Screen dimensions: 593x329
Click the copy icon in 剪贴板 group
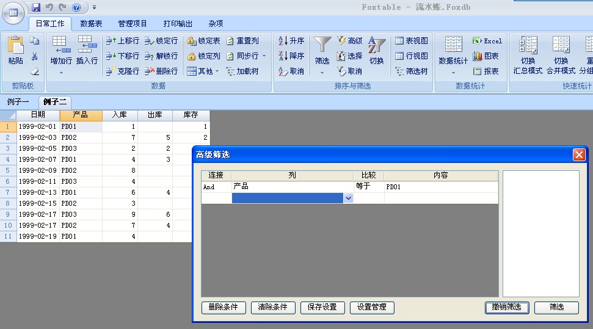[x=34, y=40]
